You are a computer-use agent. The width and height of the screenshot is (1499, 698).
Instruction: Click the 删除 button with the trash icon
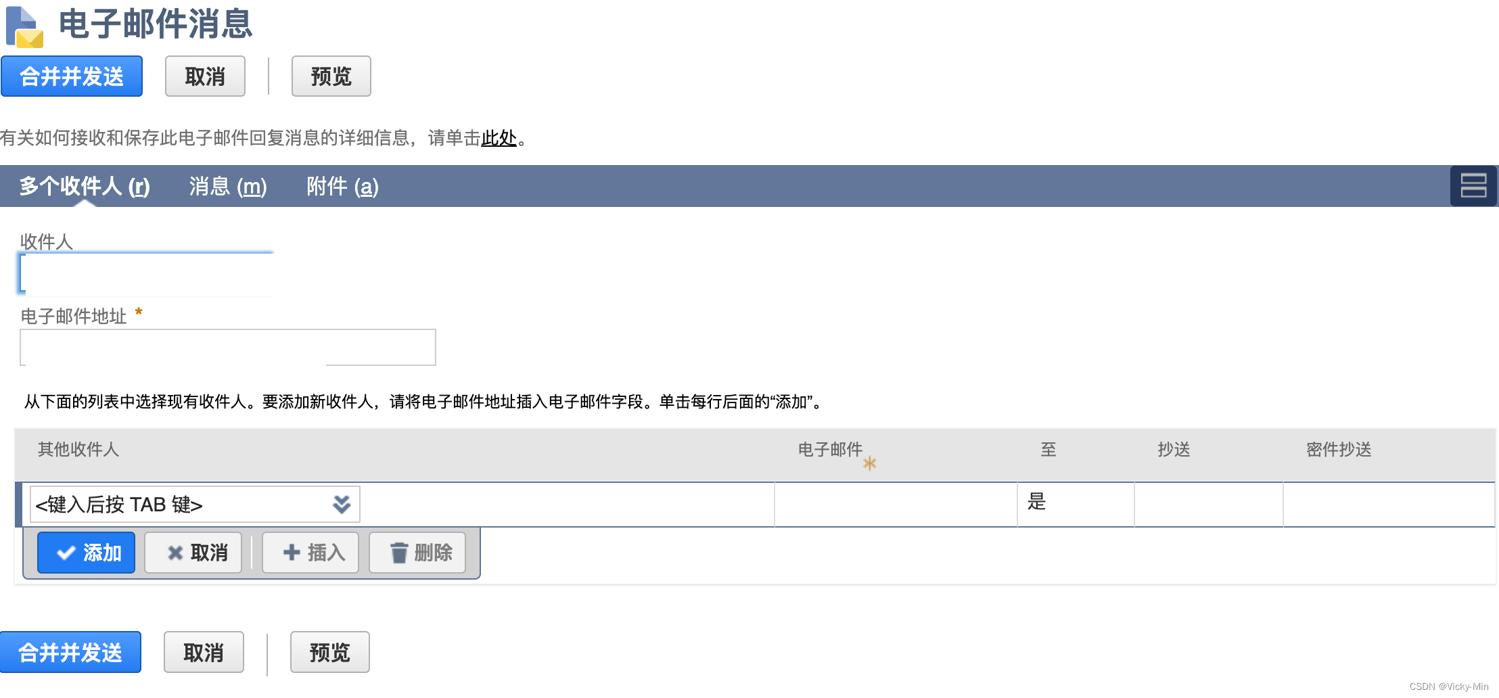[417, 553]
